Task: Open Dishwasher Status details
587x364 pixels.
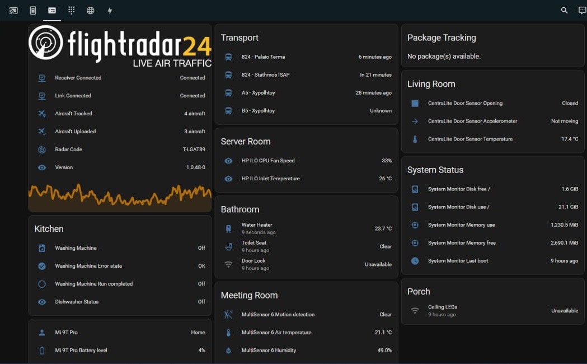Action: (120, 302)
